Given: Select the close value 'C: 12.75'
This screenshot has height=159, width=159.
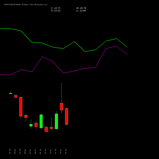Looking at the screenshot, I should [x=56, y=8].
